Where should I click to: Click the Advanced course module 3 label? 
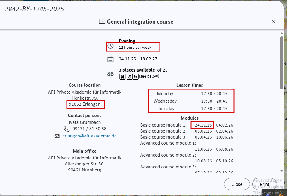(x=168, y=167)
